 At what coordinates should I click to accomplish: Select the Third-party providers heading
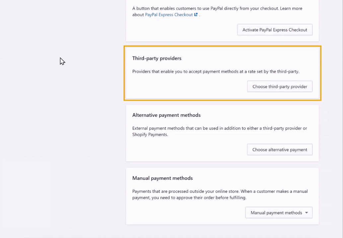click(157, 58)
